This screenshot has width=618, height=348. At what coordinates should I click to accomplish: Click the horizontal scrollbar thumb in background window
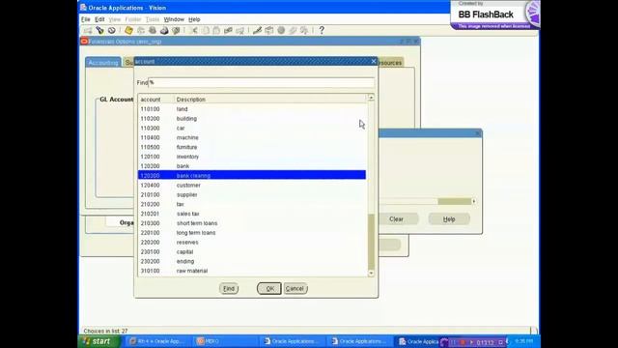point(455,202)
